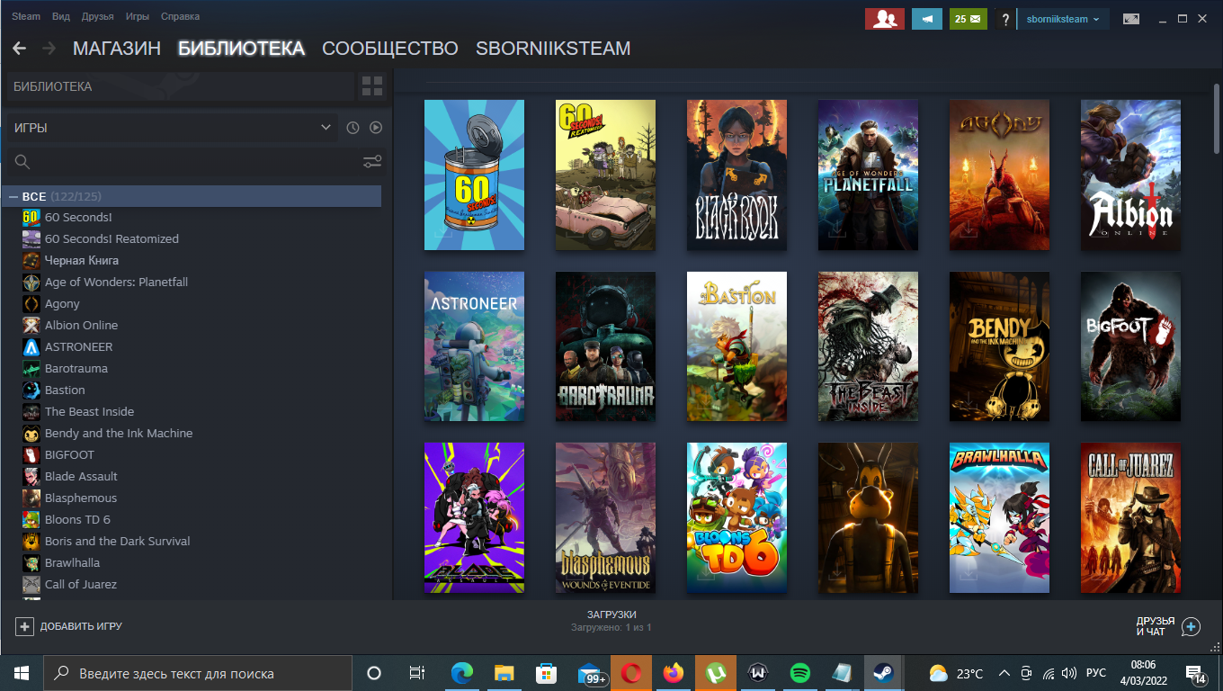Screen dimensions: 1223x691
Task: Open the sborniiksteam account dropdown
Action: tap(1062, 19)
